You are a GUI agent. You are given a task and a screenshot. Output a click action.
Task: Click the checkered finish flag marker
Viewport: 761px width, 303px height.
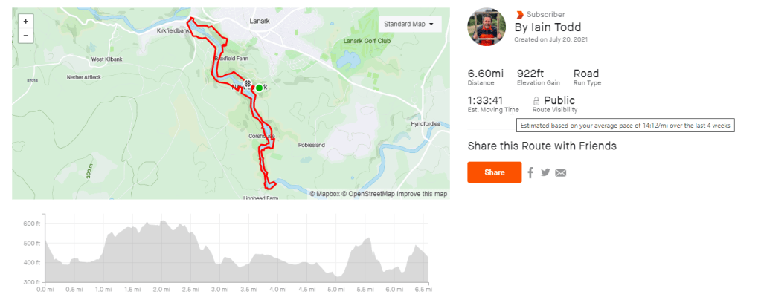click(248, 85)
